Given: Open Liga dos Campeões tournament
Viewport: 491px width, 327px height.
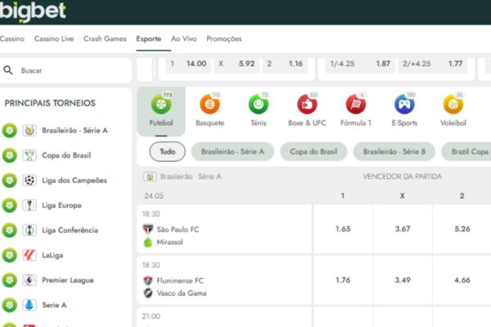Looking at the screenshot, I should (x=74, y=180).
